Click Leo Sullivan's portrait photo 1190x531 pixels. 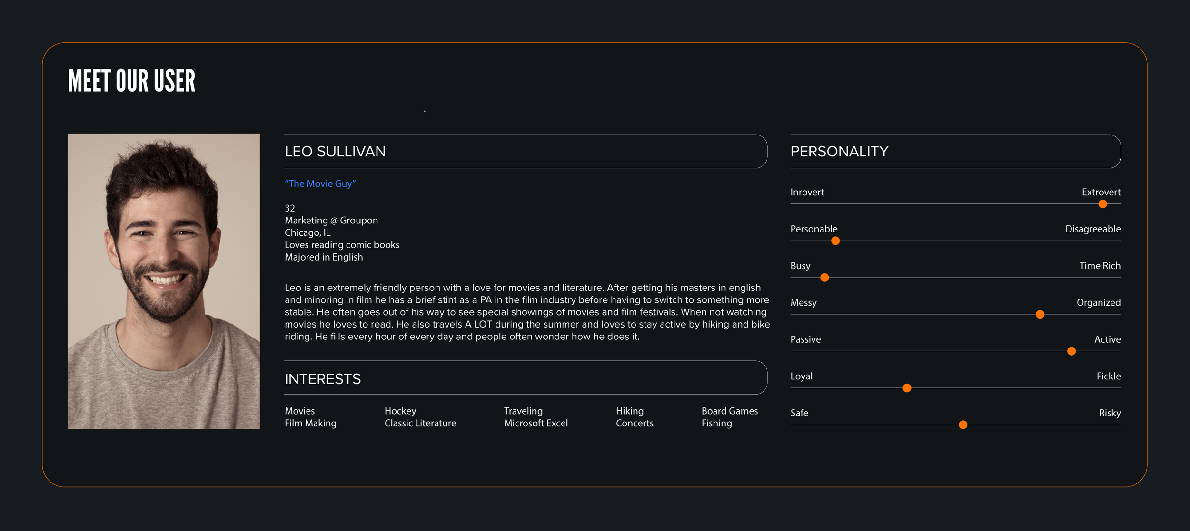tap(163, 281)
